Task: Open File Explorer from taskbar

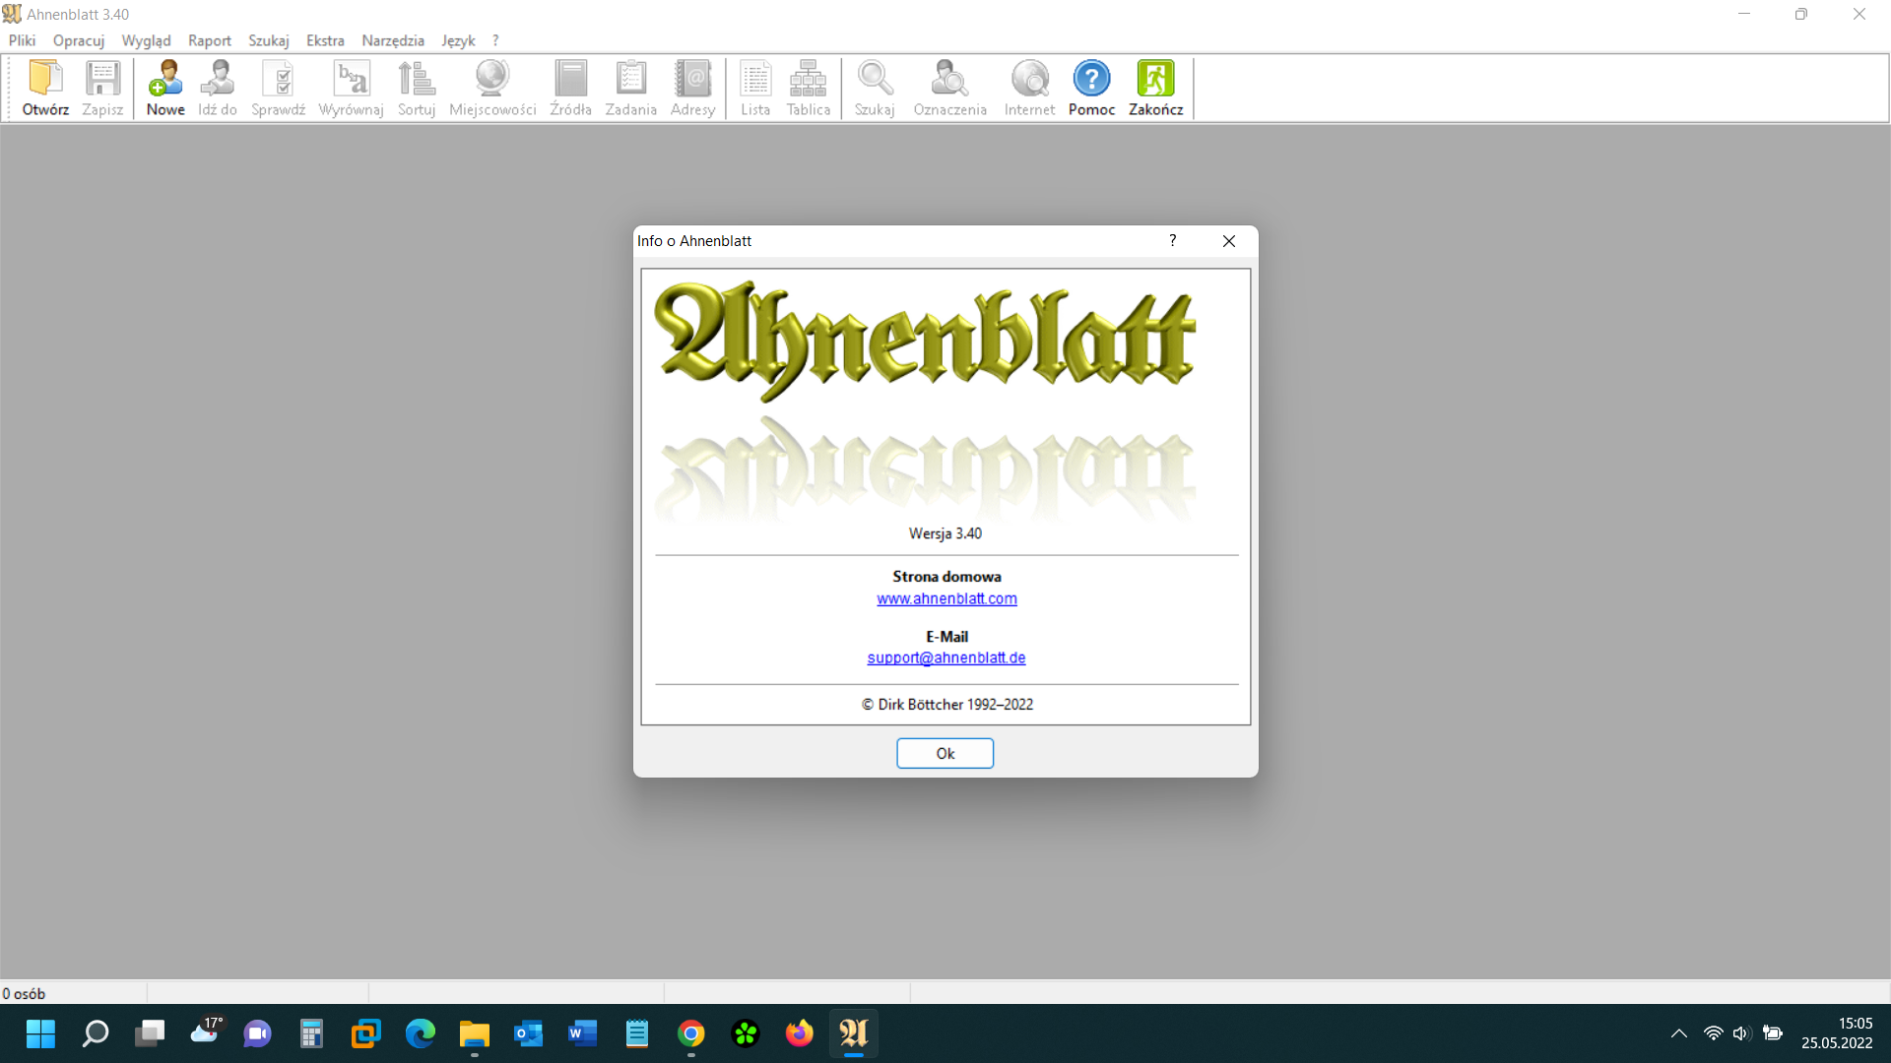Action: point(475,1033)
